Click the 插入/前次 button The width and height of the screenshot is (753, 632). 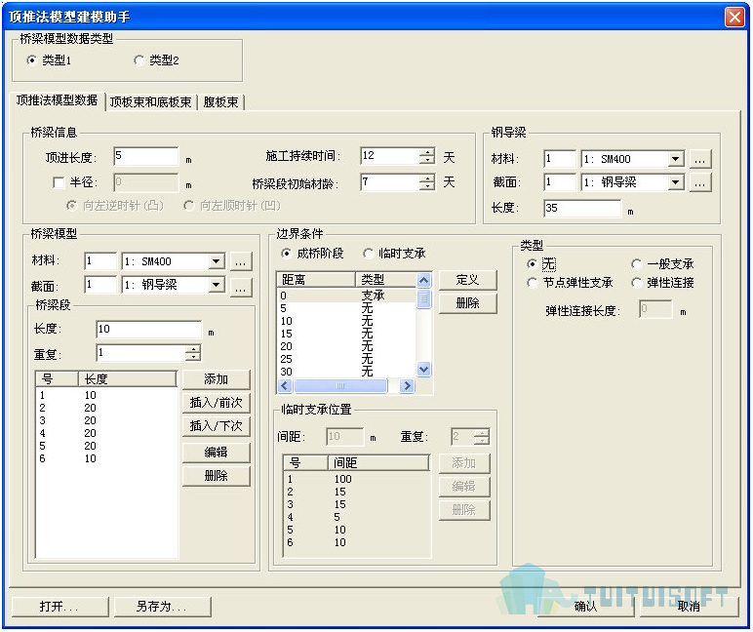coord(217,403)
